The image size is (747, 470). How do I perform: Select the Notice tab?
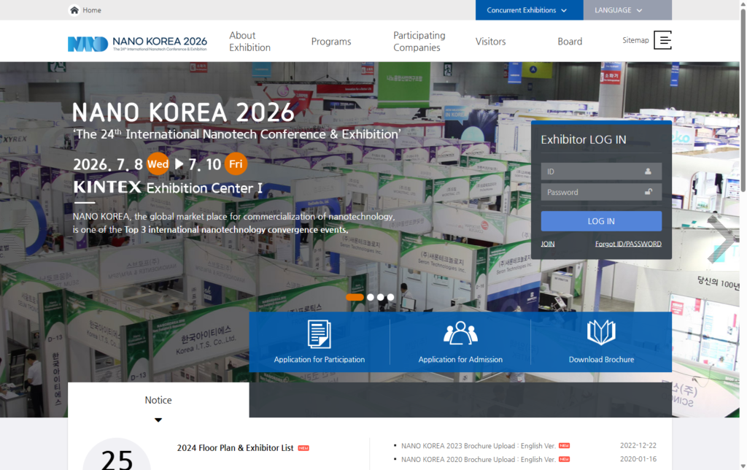pyautogui.click(x=158, y=400)
